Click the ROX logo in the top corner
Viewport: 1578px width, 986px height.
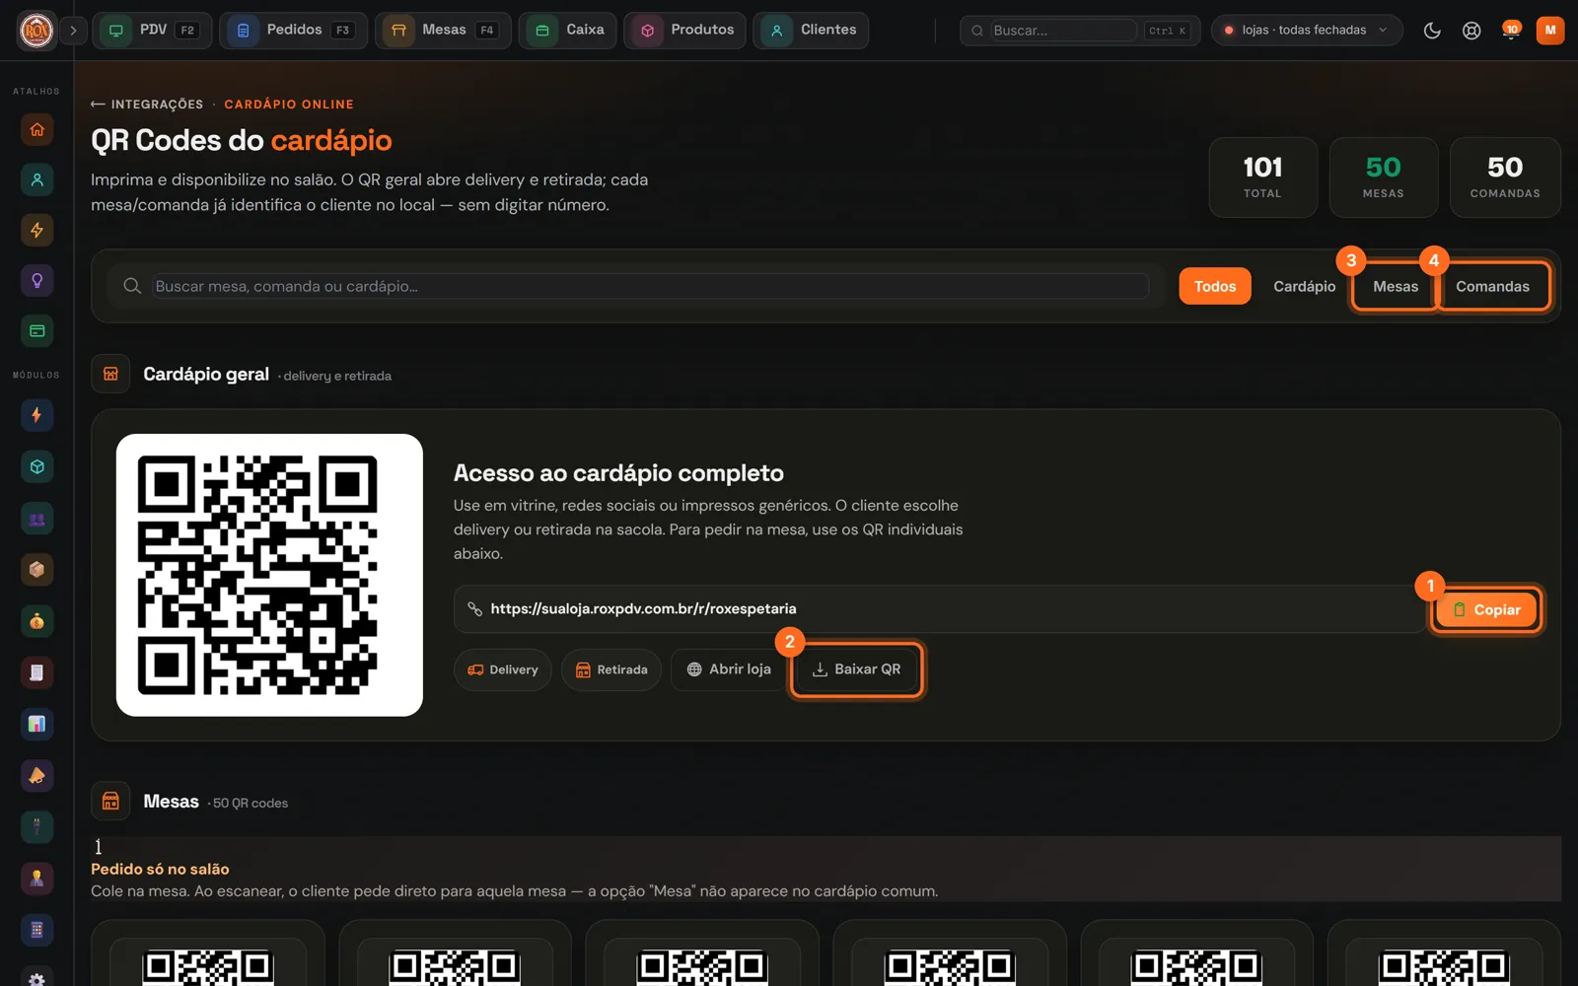click(36, 31)
